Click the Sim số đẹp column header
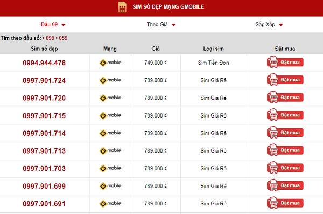Image resolution: width=323 pixels, height=214 pixels. tap(44, 49)
